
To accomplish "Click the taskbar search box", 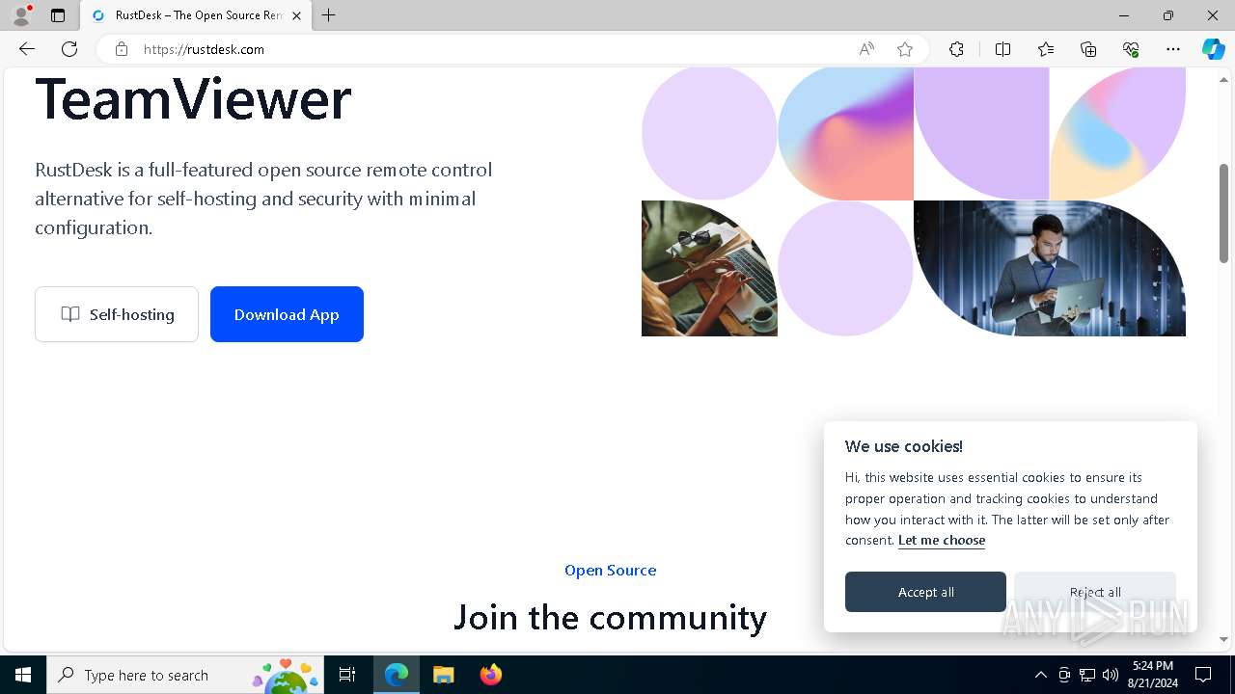I will pyautogui.click(x=184, y=675).
